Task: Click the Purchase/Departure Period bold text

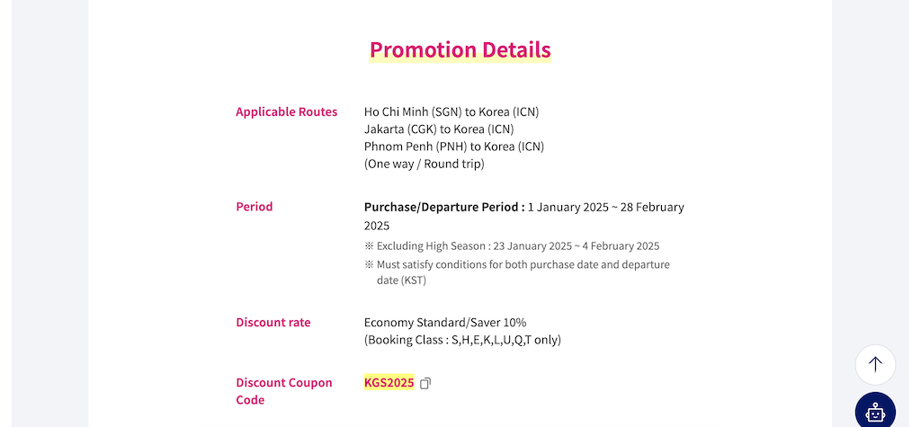Action: pyautogui.click(x=444, y=208)
